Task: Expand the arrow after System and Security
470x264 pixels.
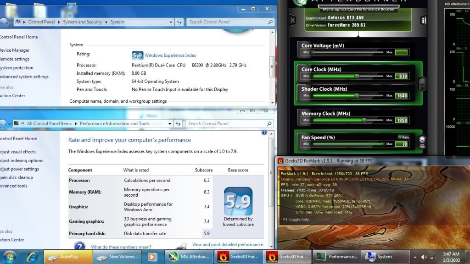Action: [x=106, y=22]
